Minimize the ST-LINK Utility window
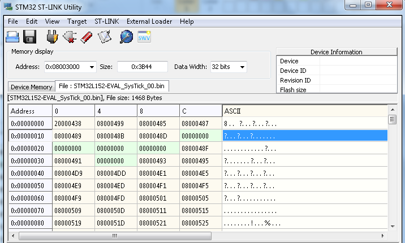405x243 pixels. pos(354,5)
